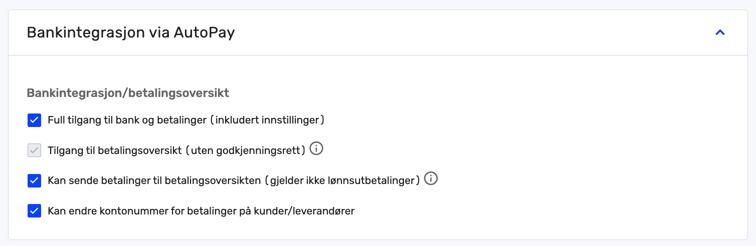Viewport: 756px width, 246px height.
Task: Click greyed checkmark icon for betalingsoversikt
Action: tap(34, 150)
